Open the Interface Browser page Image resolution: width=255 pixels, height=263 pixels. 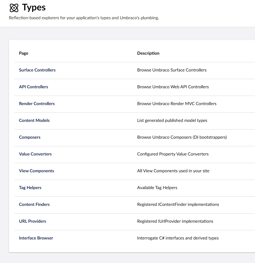(36, 238)
